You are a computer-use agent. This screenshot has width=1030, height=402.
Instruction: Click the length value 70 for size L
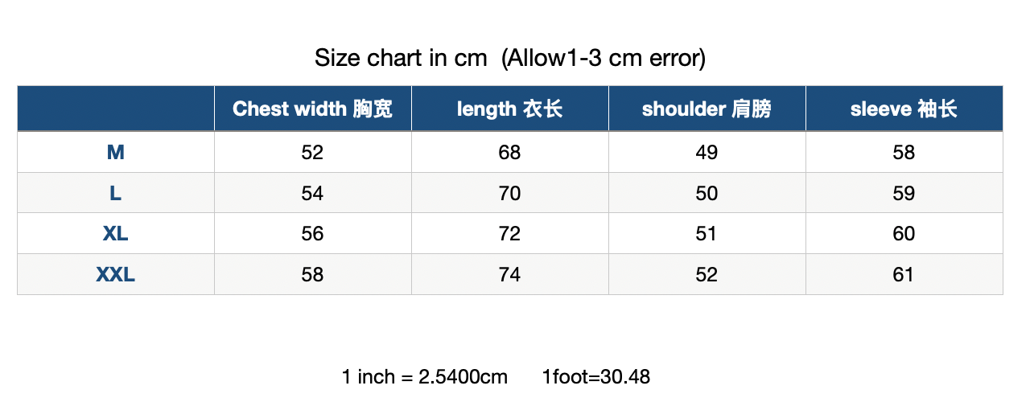coord(509,193)
